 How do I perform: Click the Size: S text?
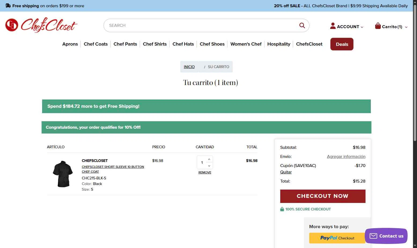click(87, 189)
